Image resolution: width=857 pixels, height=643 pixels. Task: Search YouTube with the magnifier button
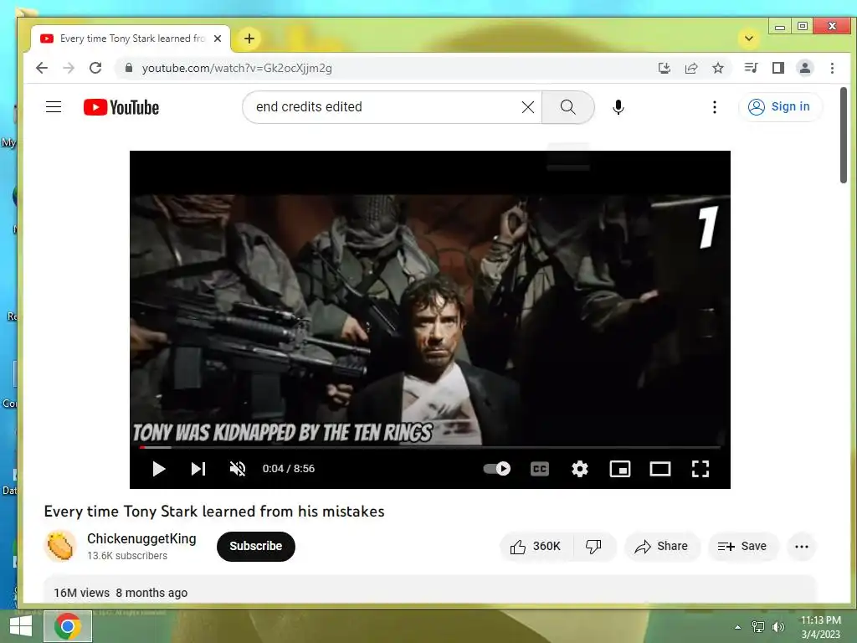pos(568,107)
